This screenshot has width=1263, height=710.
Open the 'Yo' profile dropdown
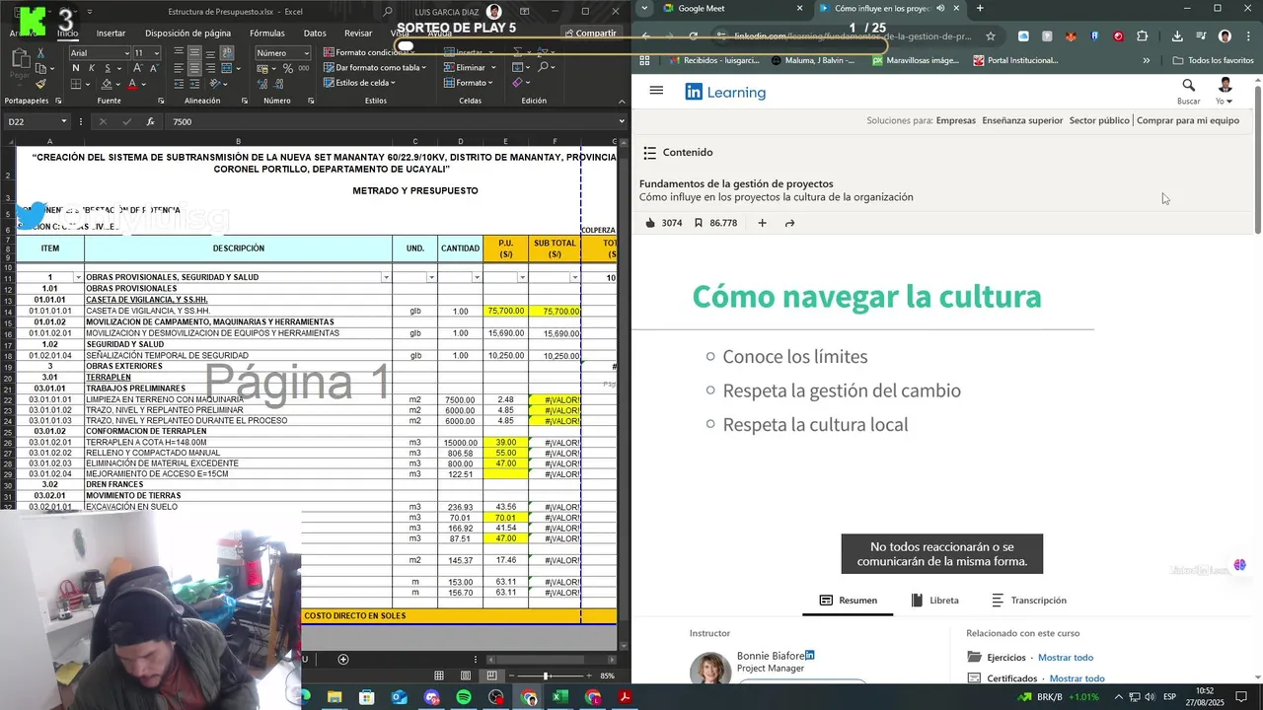(x=1225, y=91)
